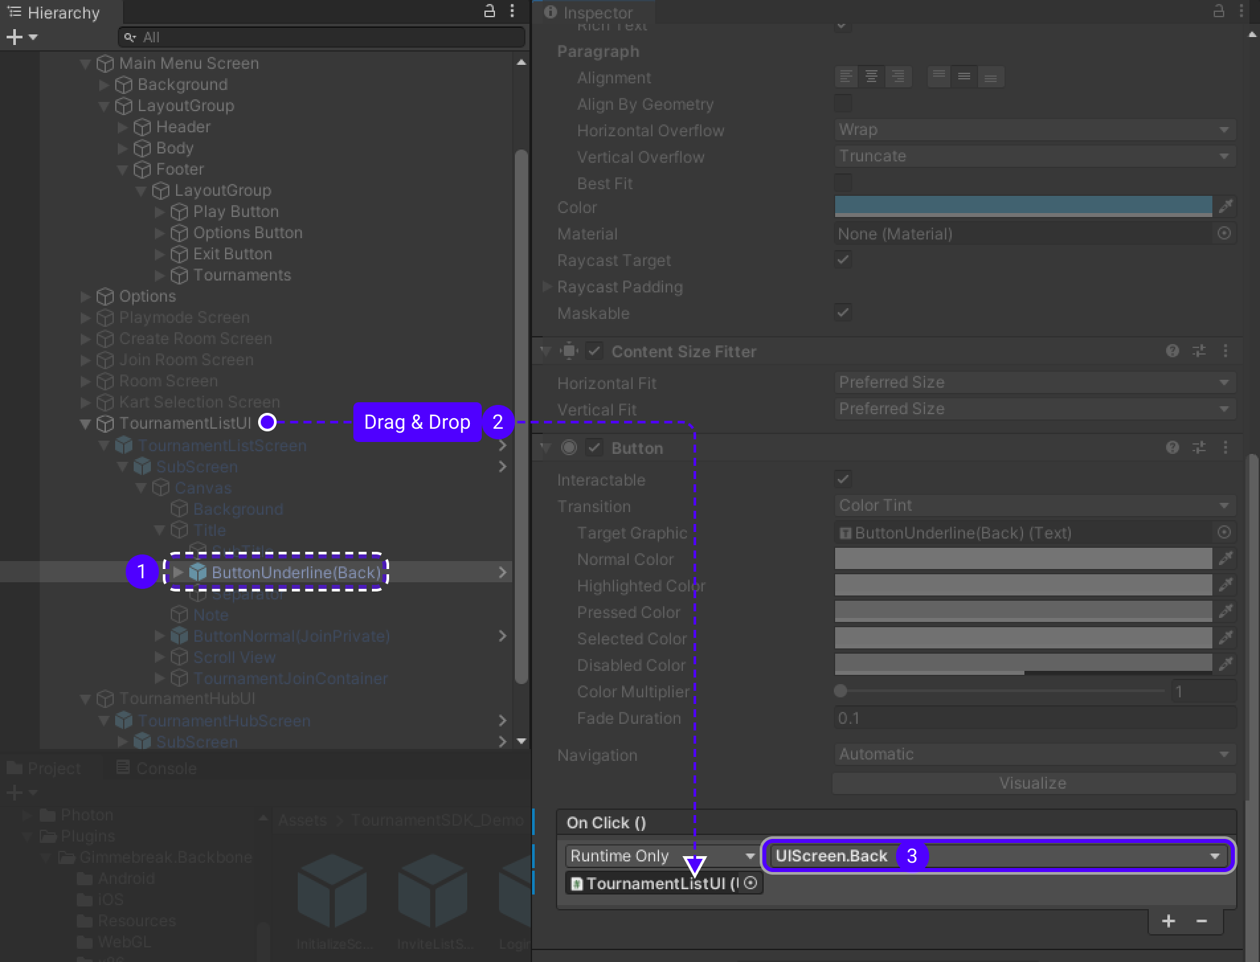
Task: Click the text Color swatch
Action: click(1023, 206)
